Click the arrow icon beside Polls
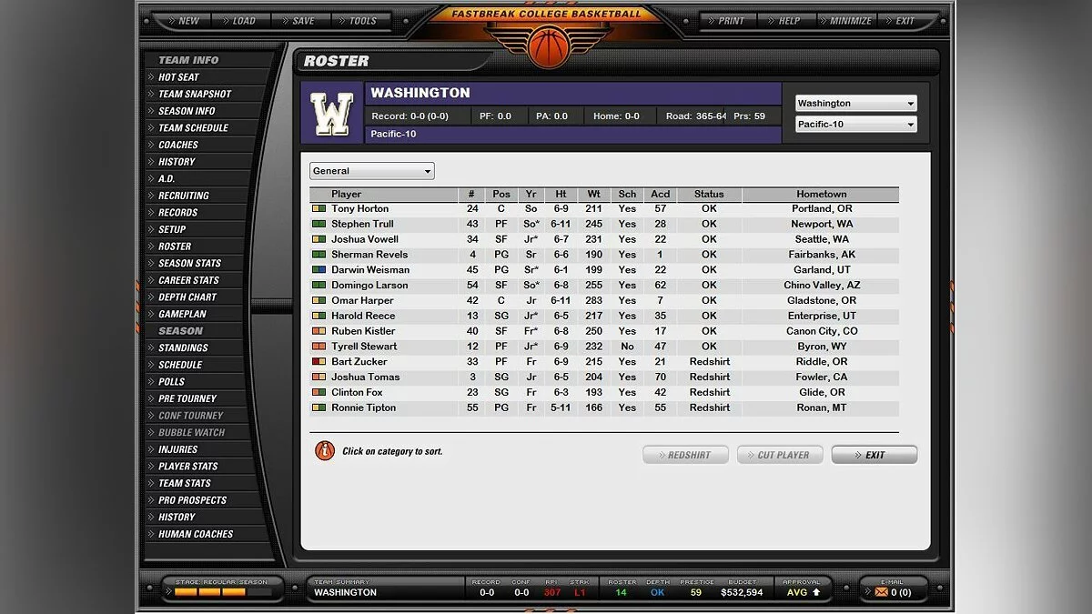Screen dimensions: 1092x614 [151, 382]
